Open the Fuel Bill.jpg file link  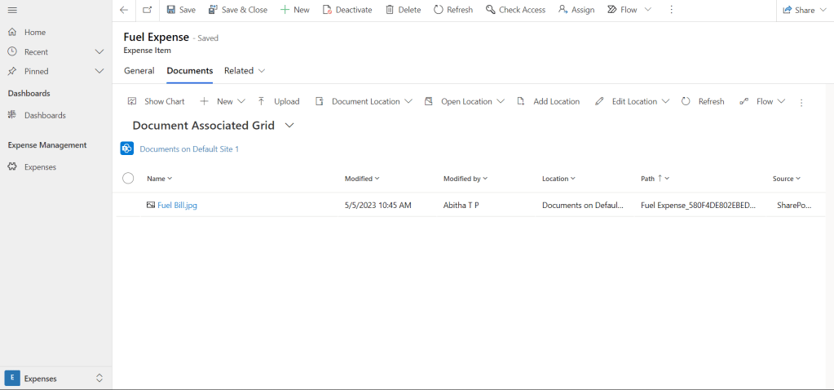[177, 205]
